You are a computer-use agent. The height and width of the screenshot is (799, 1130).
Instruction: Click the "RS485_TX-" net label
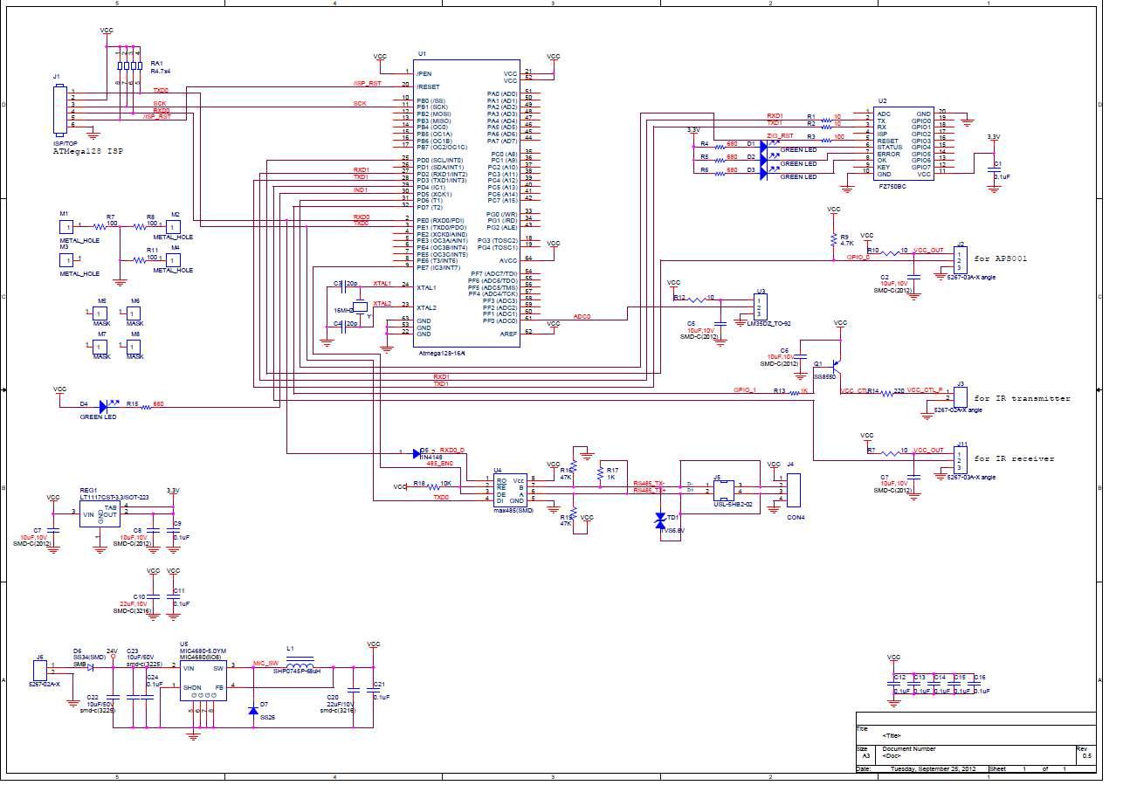[x=648, y=483]
